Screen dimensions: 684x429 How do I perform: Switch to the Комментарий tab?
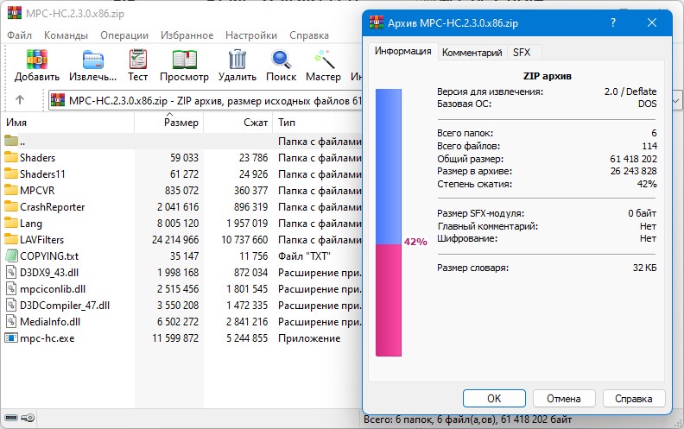coord(472,53)
